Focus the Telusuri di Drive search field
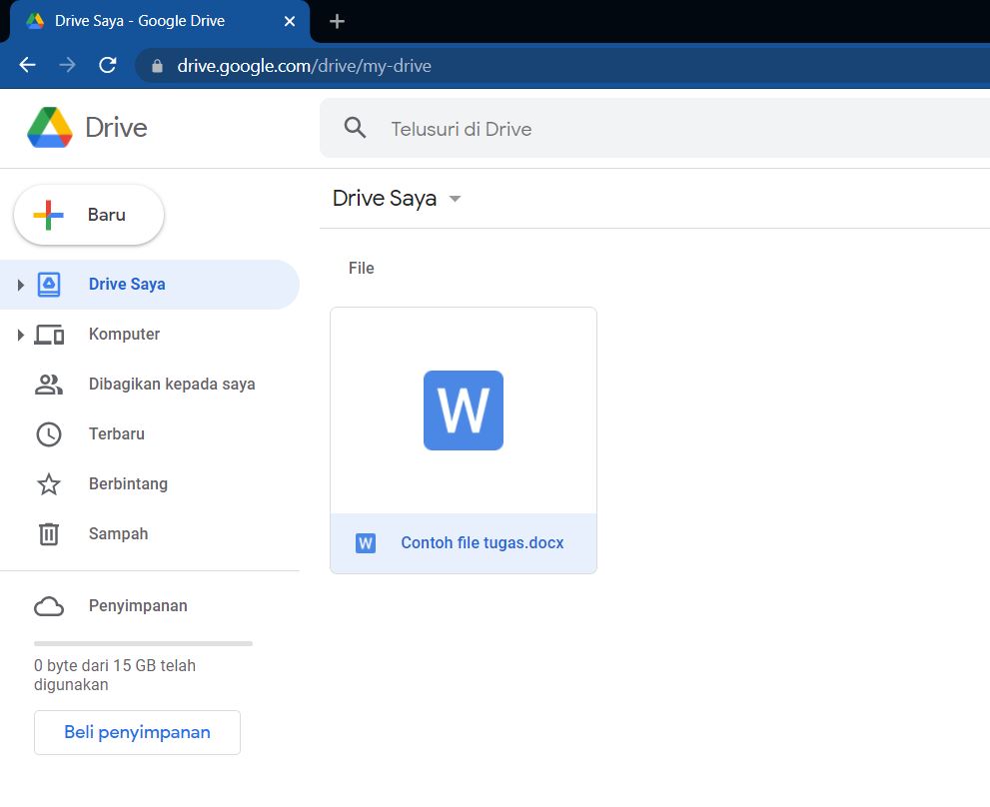The width and height of the screenshot is (990, 807). [x=654, y=128]
